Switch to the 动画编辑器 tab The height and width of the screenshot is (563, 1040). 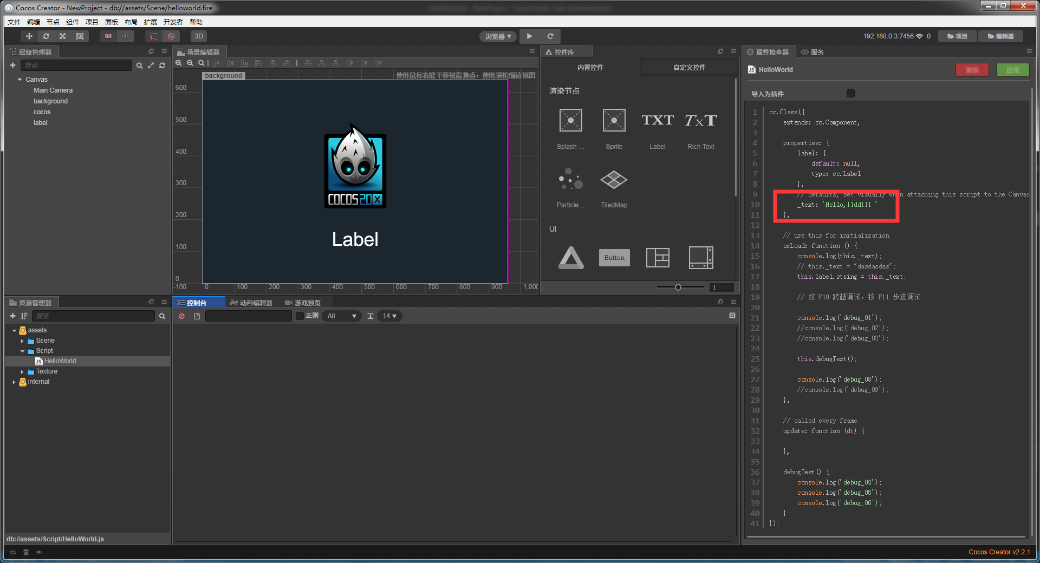pyautogui.click(x=251, y=303)
